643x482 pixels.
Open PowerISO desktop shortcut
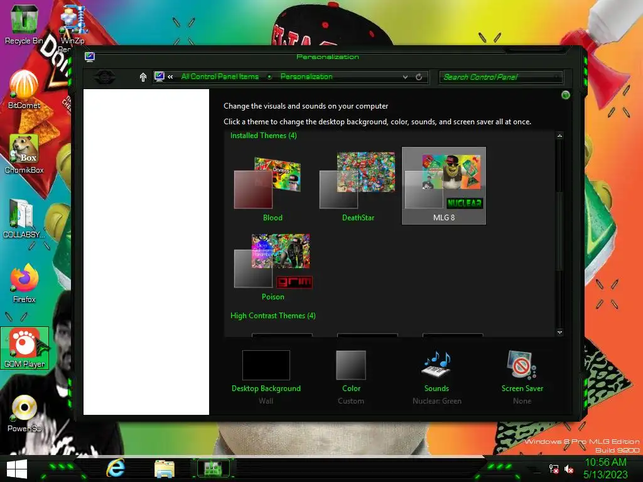[24, 413]
